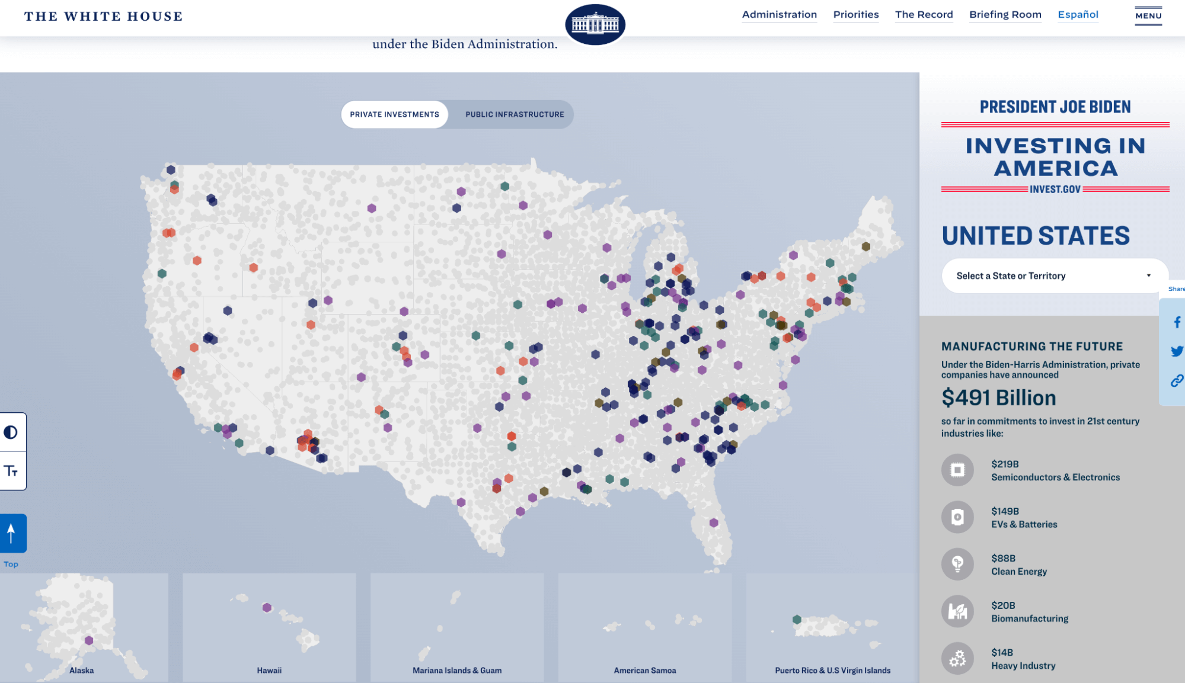Click the purple investment hexagon in Hawaii
Viewport: 1185px width, 683px height.
(267, 607)
